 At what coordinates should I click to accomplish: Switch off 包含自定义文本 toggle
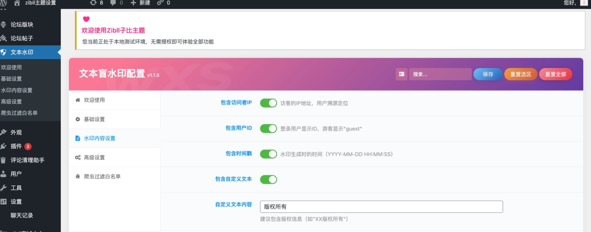268,179
